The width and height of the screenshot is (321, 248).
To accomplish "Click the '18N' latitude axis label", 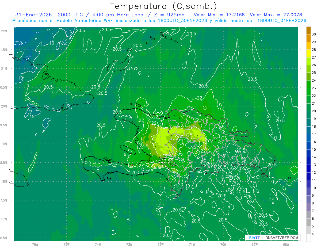I will 5,182.
